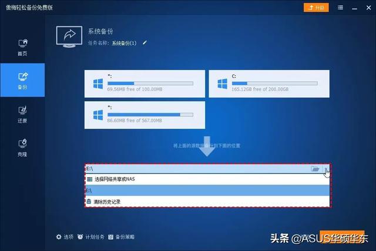The width and height of the screenshot is (376, 251).
Task: Select the highlighted E:\ history entry
Action: point(207,190)
